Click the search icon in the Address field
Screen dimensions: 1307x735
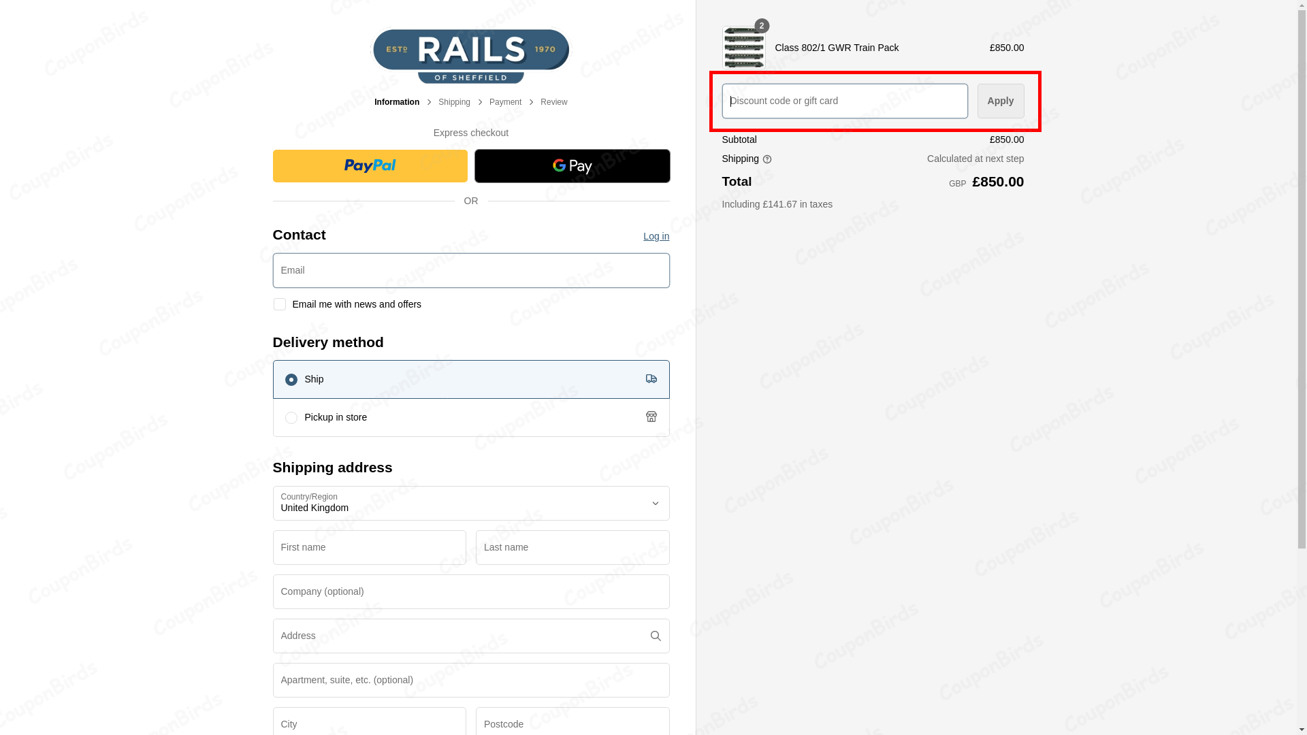click(x=656, y=636)
